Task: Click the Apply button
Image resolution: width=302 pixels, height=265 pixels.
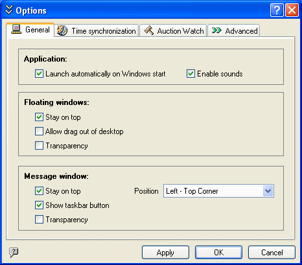Action: [165, 252]
